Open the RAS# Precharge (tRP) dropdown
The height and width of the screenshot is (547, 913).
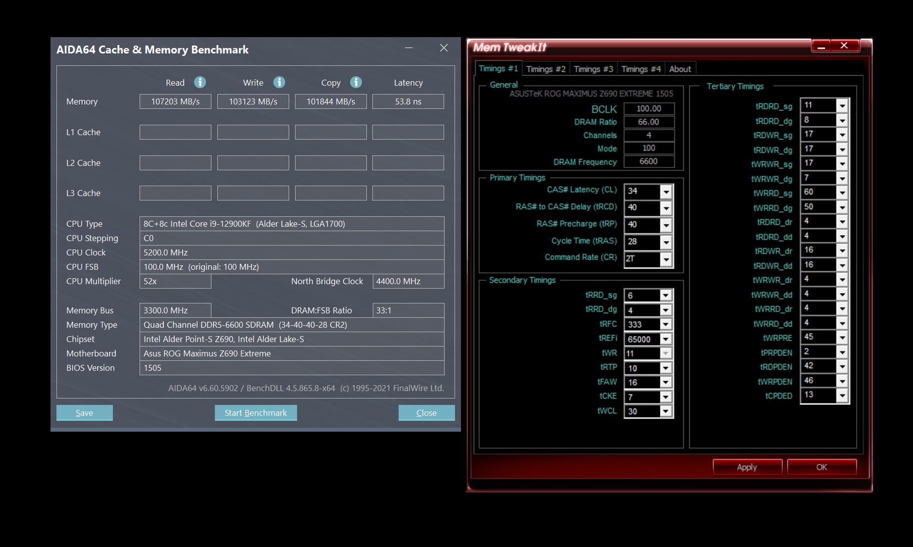pos(666,225)
